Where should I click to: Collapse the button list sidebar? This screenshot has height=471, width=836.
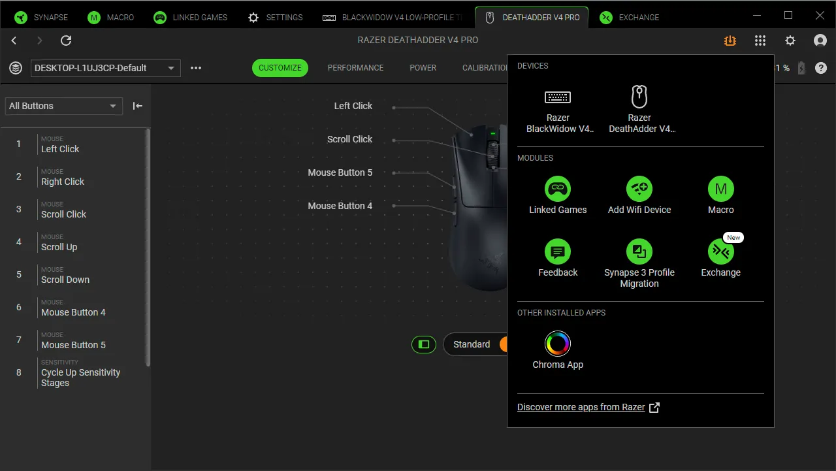click(x=138, y=106)
